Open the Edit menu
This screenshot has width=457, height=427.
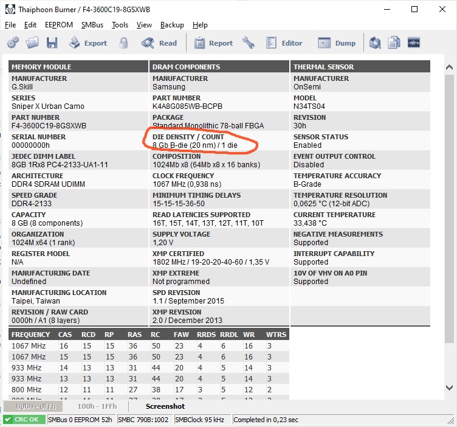click(x=30, y=25)
